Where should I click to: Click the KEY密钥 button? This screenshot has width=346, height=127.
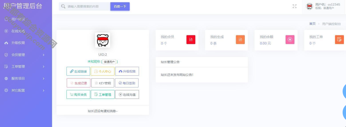(103, 83)
